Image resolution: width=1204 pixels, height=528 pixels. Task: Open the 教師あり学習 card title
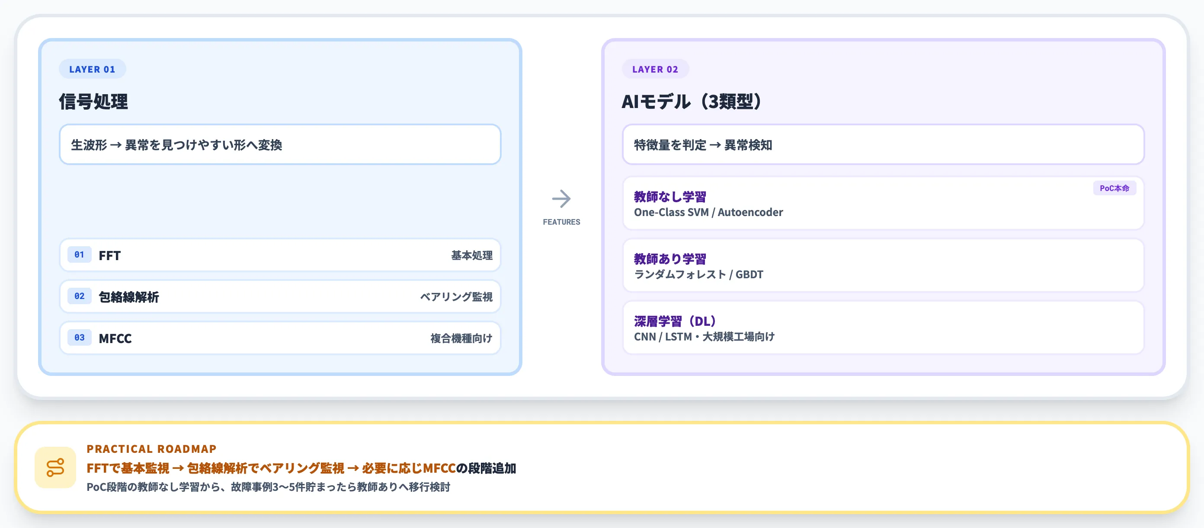[670, 259]
